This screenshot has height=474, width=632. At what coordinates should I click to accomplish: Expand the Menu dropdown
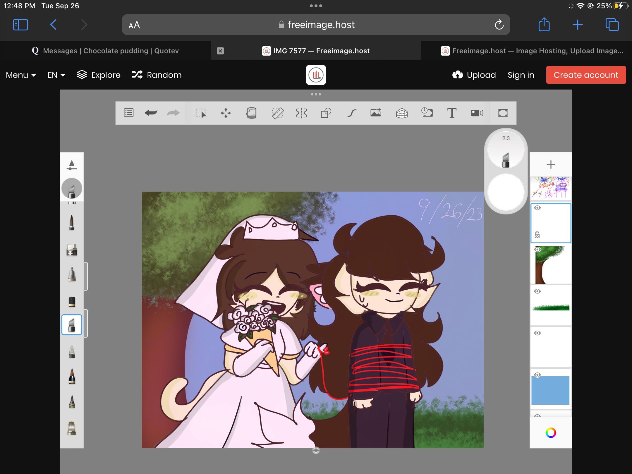coord(21,75)
